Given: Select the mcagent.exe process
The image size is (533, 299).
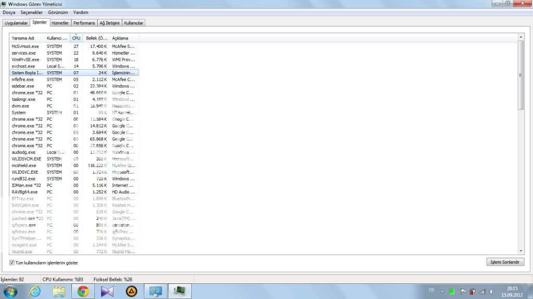Looking at the screenshot, I should point(74,245).
